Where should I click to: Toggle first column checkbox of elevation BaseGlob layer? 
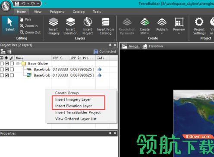[2, 69]
